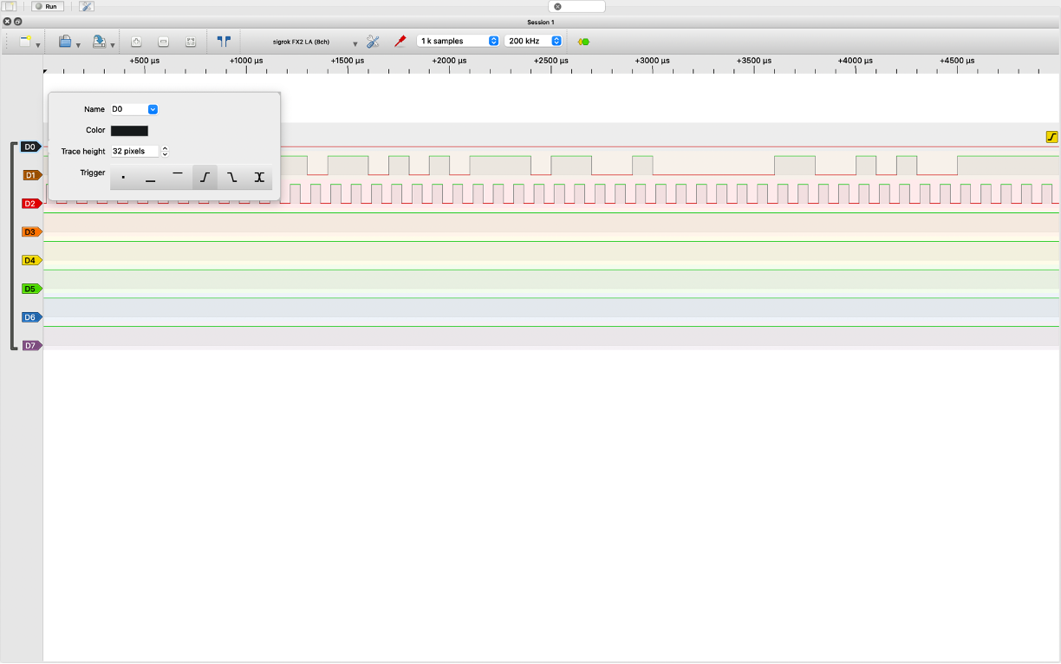Toggle the show cursors icon
This screenshot has width=1061, height=664.
224,41
